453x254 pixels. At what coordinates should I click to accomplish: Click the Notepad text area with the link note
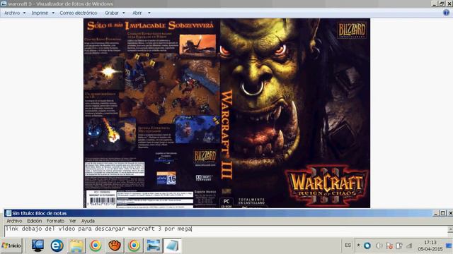coord(225,231)
